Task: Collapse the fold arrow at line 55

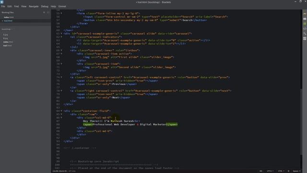Action: [x=61, y=13]
